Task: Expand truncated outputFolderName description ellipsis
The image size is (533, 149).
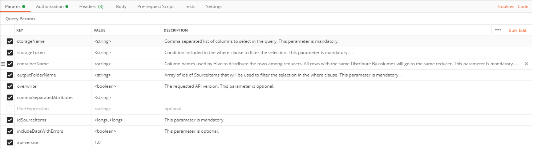Action: click(402, 75)
